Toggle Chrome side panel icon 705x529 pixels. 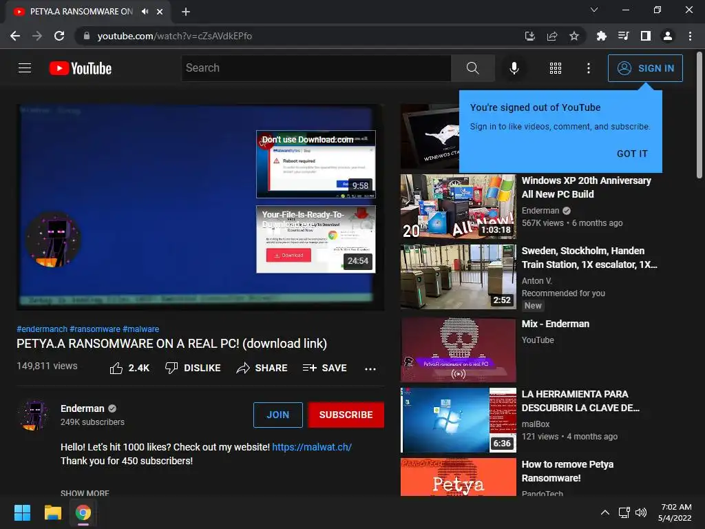pyautogui.click(x=646, y=36)
